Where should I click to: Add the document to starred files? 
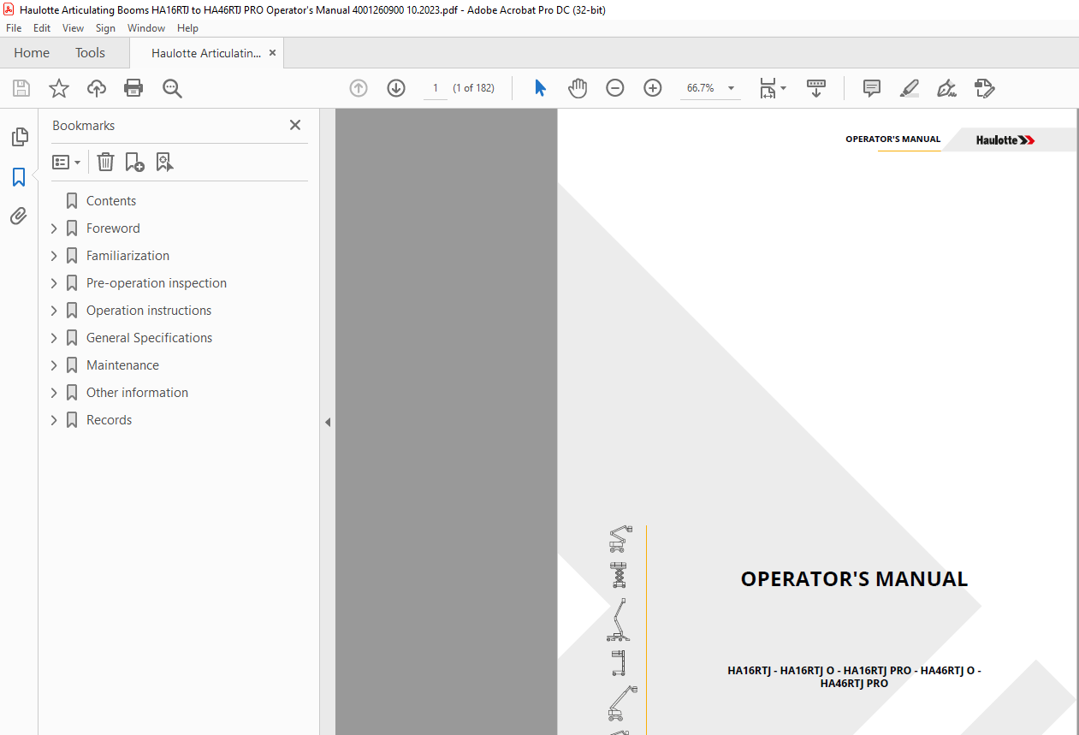coord(59,88)
